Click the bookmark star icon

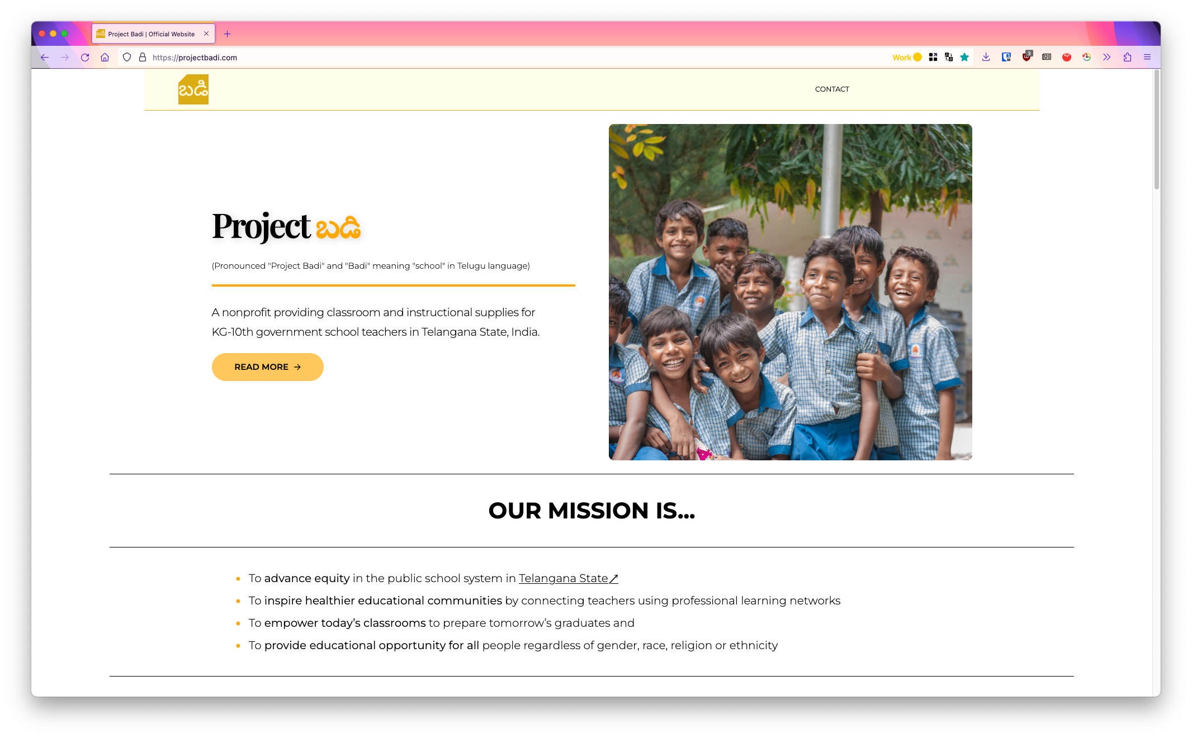964,57
